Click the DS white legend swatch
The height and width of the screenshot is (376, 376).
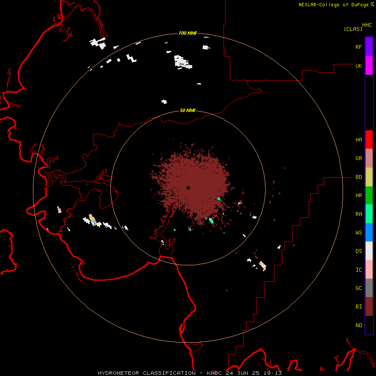pyautogui.click(x=369, y=251)
